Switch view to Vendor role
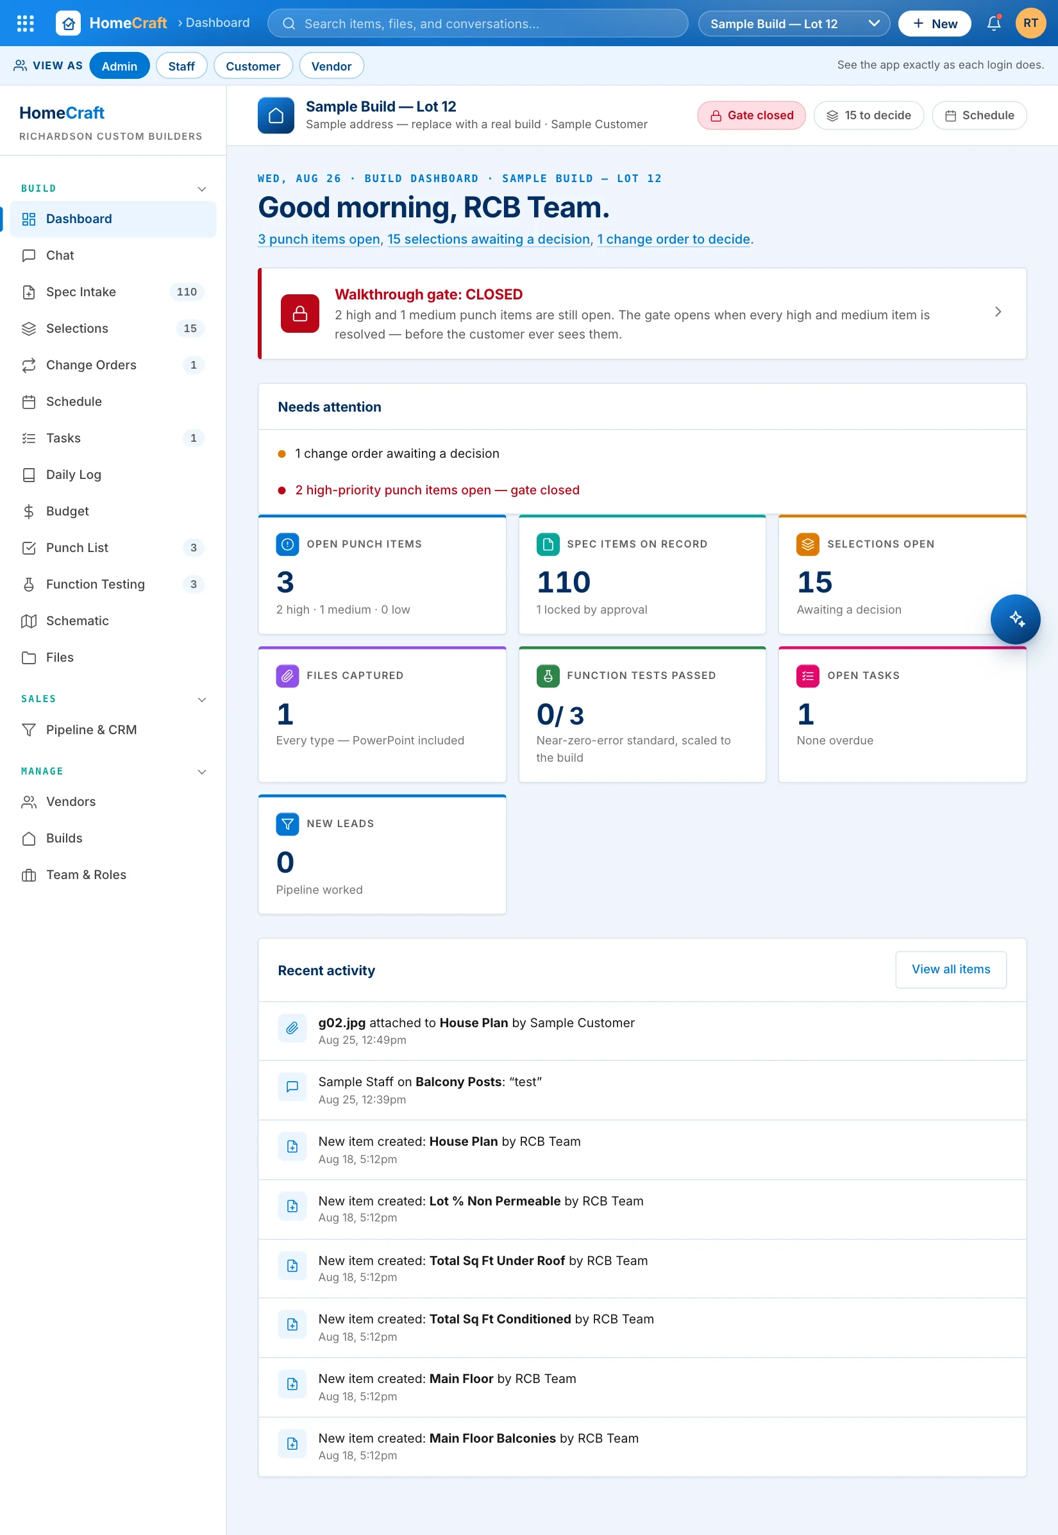This screenshot has height=1535, width=1058. (332, 65)
